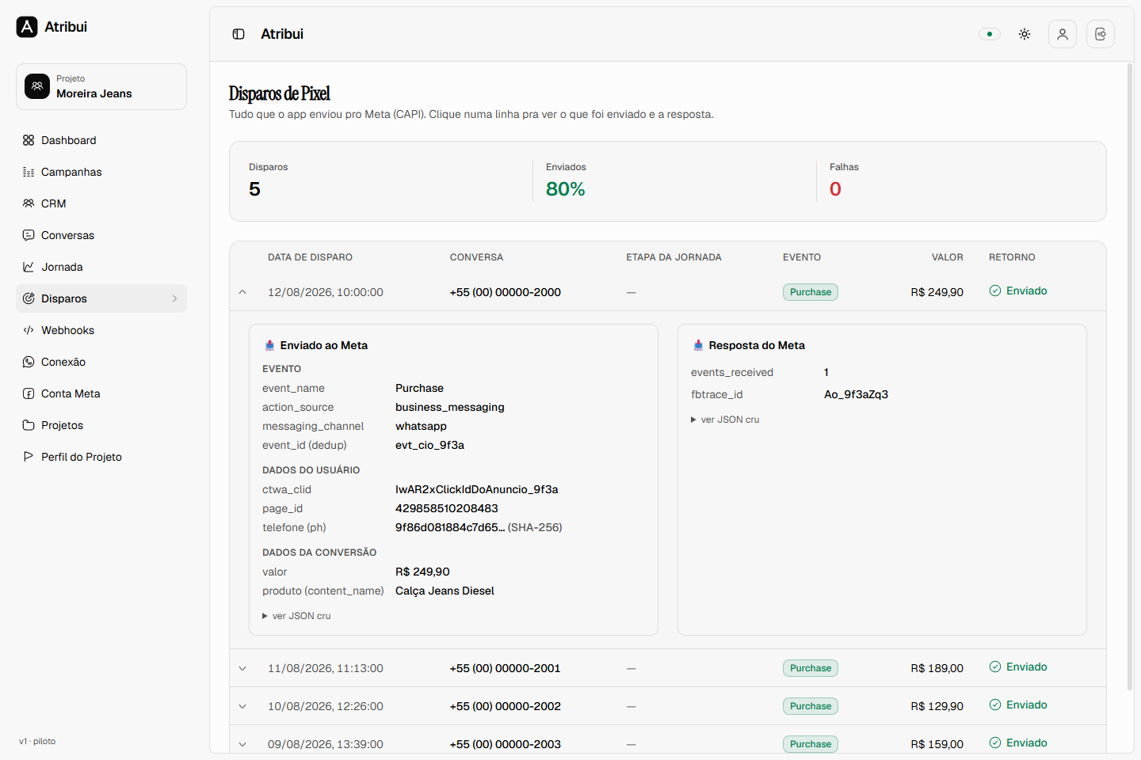
Task: Click the Moreira Jeans project icon
Action: (x=37, y=86)
